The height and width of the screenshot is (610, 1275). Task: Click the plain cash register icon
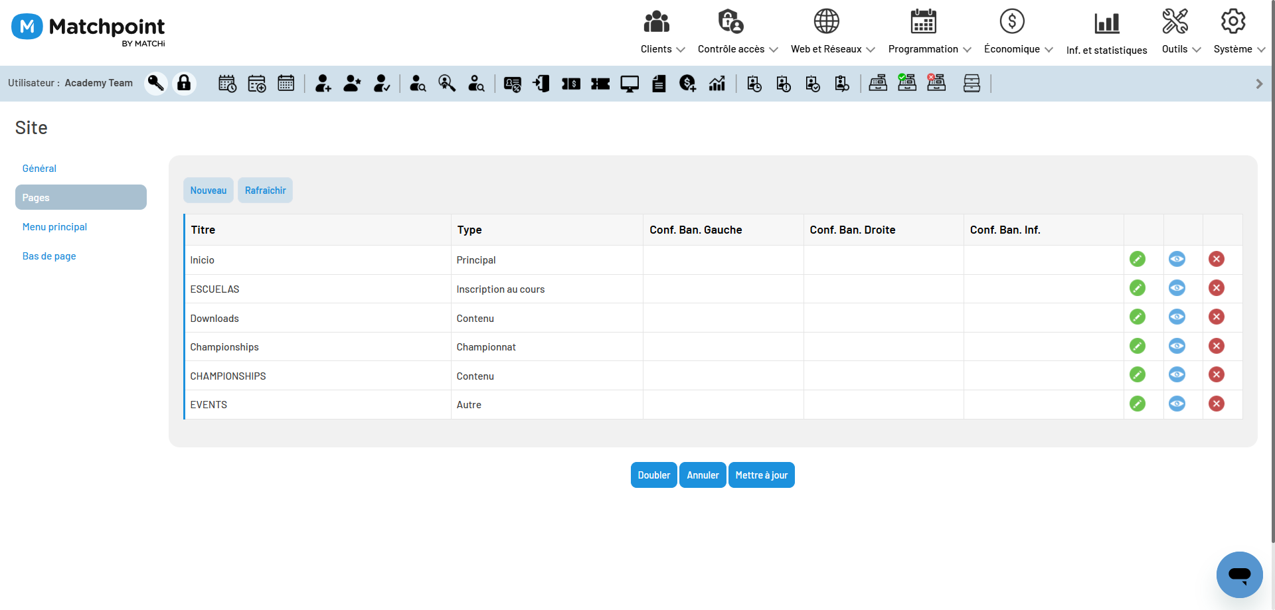click(878, 84)
